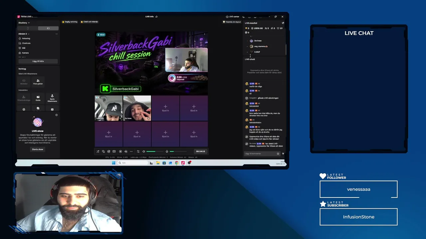Expand the Allmänt 2 scene dropdown
The width and height of the screenshot is (426, 239).
[24, 34]
